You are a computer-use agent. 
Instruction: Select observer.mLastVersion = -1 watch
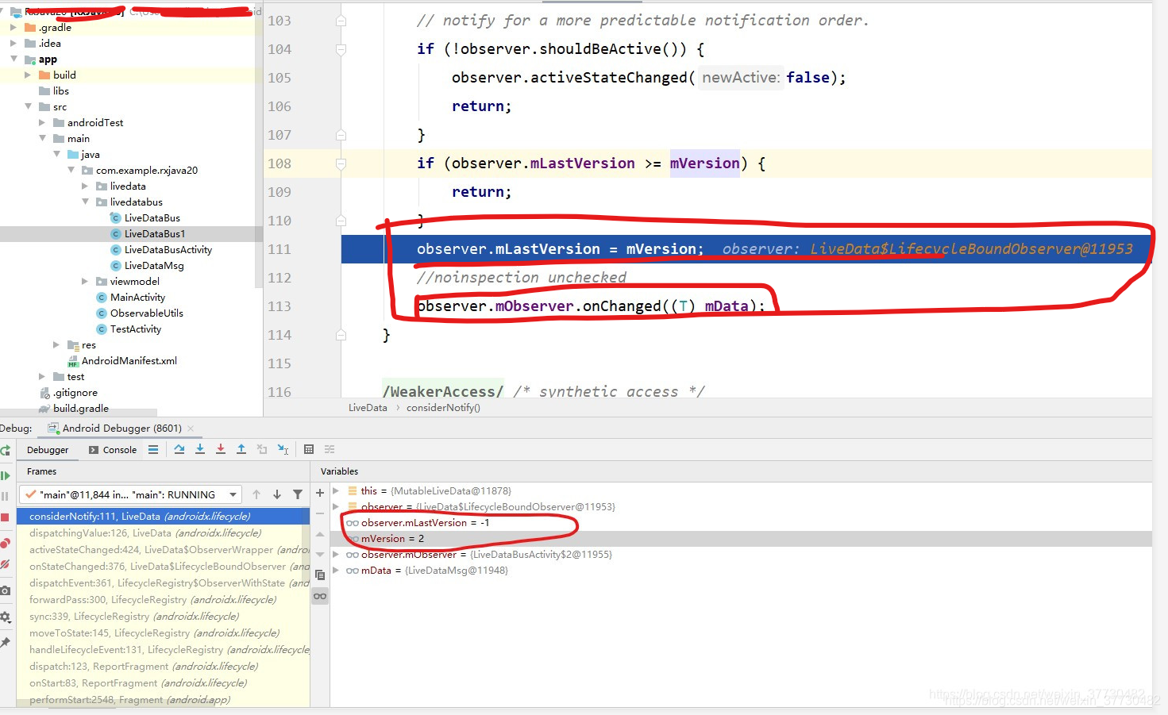coord(741,522)
